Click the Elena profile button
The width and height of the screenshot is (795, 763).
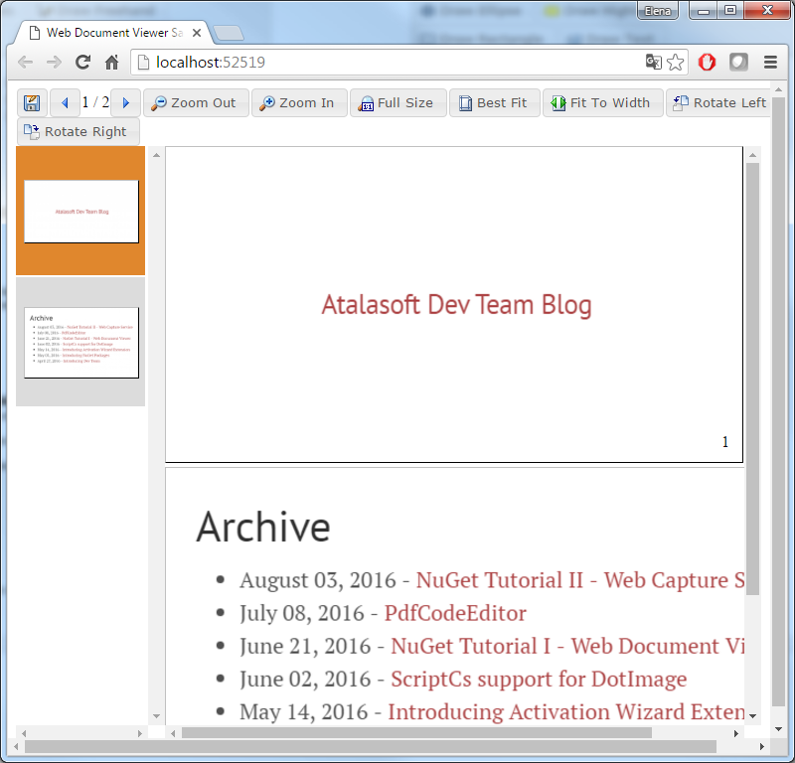tap(658, 11)
